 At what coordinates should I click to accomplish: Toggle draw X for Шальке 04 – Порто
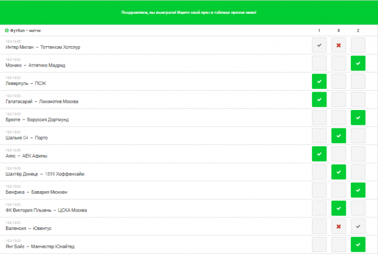click(339, 136)
